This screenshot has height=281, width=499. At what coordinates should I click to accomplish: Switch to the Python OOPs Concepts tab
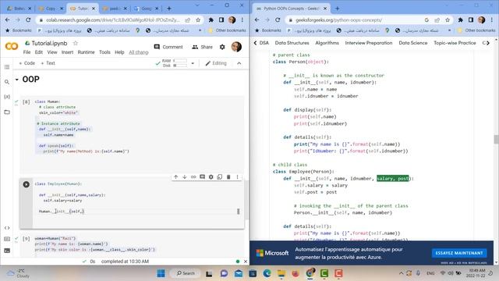(x=291, y=9)
